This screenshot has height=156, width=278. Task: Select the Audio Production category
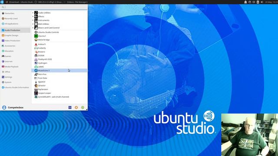pyautogui.click(x=16, y=30)
